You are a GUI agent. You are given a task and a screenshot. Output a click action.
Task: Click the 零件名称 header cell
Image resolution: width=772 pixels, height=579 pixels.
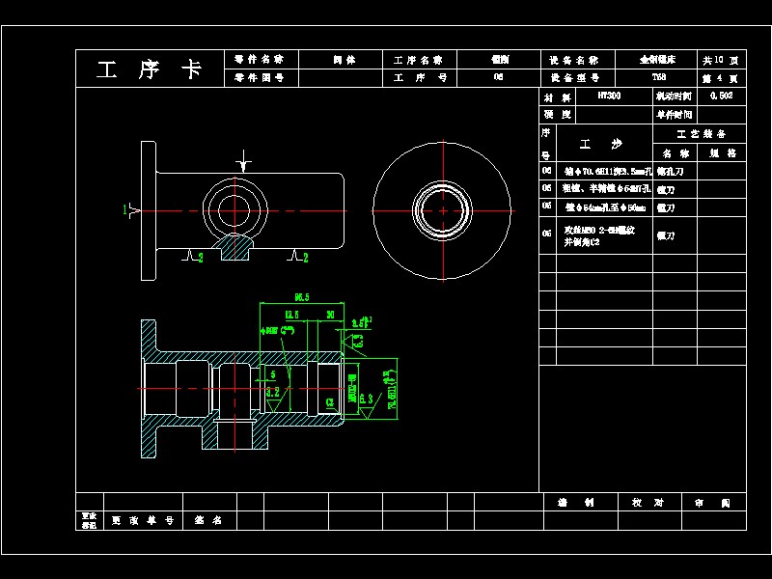click(x=261, y=60)
